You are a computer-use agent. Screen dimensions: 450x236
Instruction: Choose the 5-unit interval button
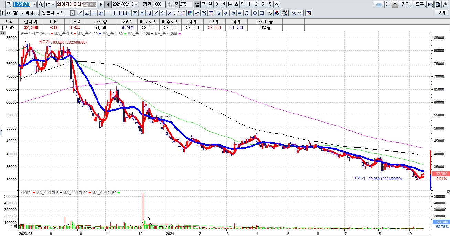[x=262, y=4]
